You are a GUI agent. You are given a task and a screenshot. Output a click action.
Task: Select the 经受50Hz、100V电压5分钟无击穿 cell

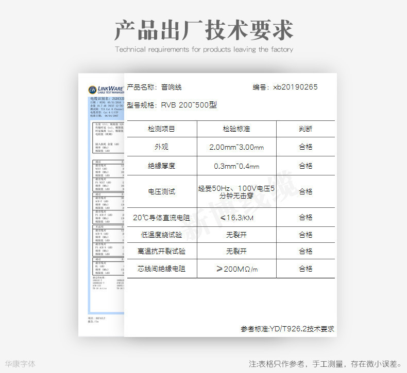click(236, 192)
